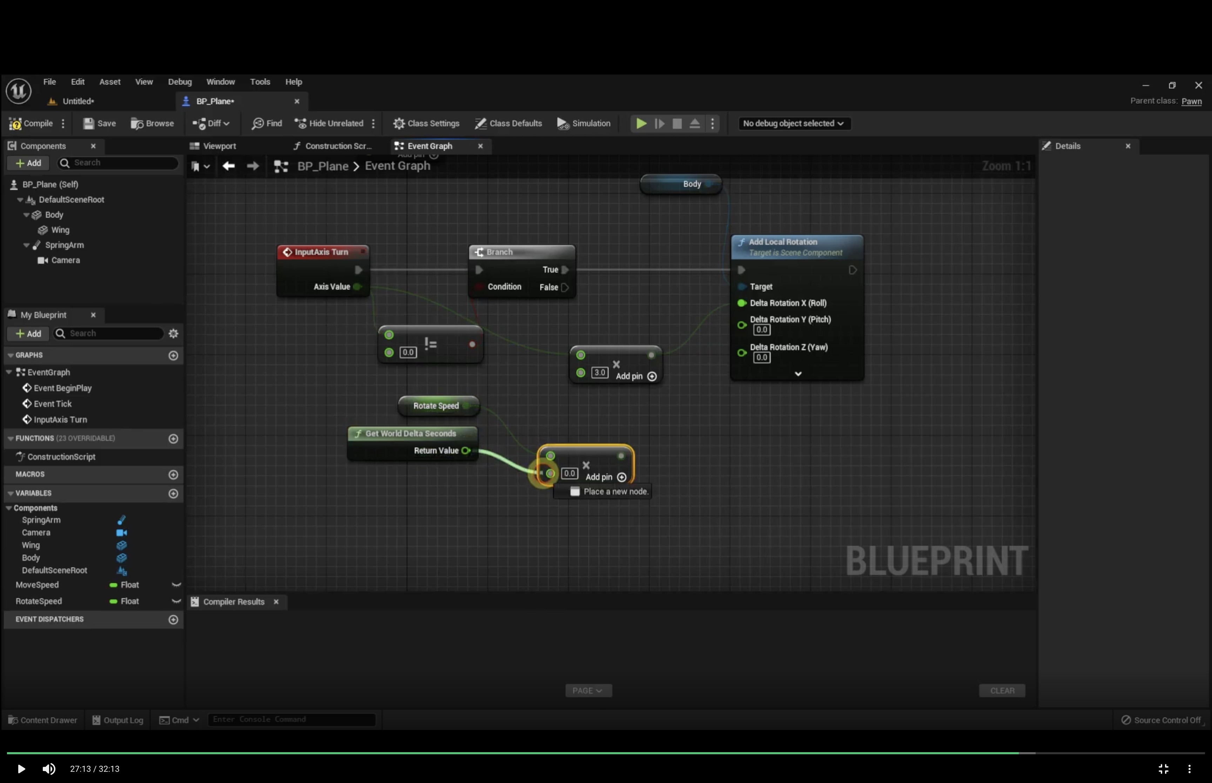Click the Body component in scene hierarchy
The image size is (1212, 783).
click(54, 215)
